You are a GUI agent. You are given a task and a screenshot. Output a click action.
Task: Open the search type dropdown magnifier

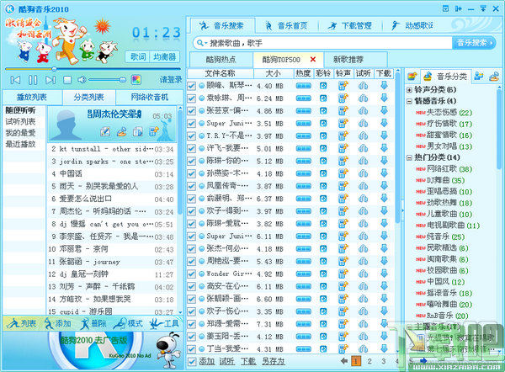coord(202,43)
